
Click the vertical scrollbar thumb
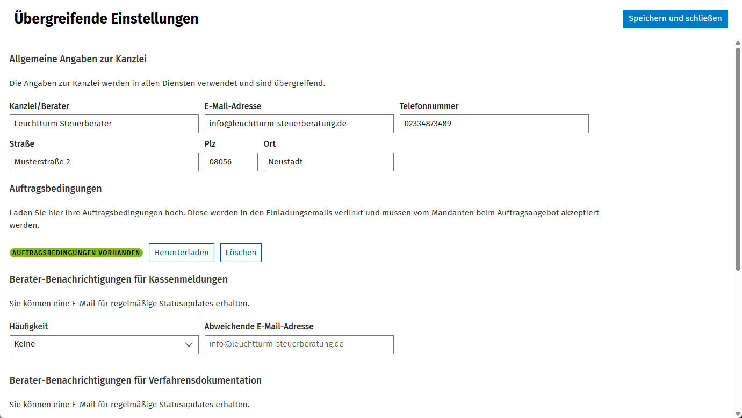[738, 158]
